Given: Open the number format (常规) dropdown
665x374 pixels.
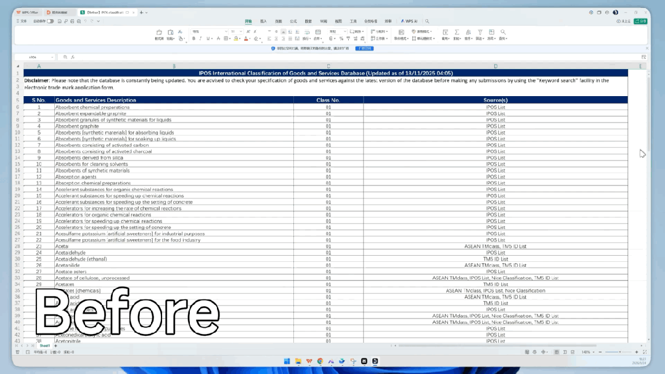Looking at the screenshot, I should (x=345, y=31).
